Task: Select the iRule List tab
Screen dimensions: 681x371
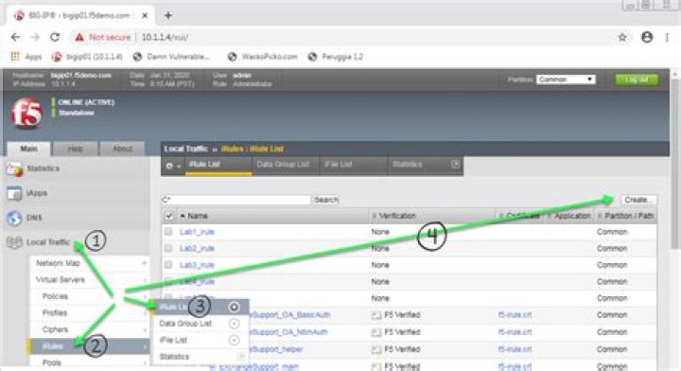Action: coord(218,165)
